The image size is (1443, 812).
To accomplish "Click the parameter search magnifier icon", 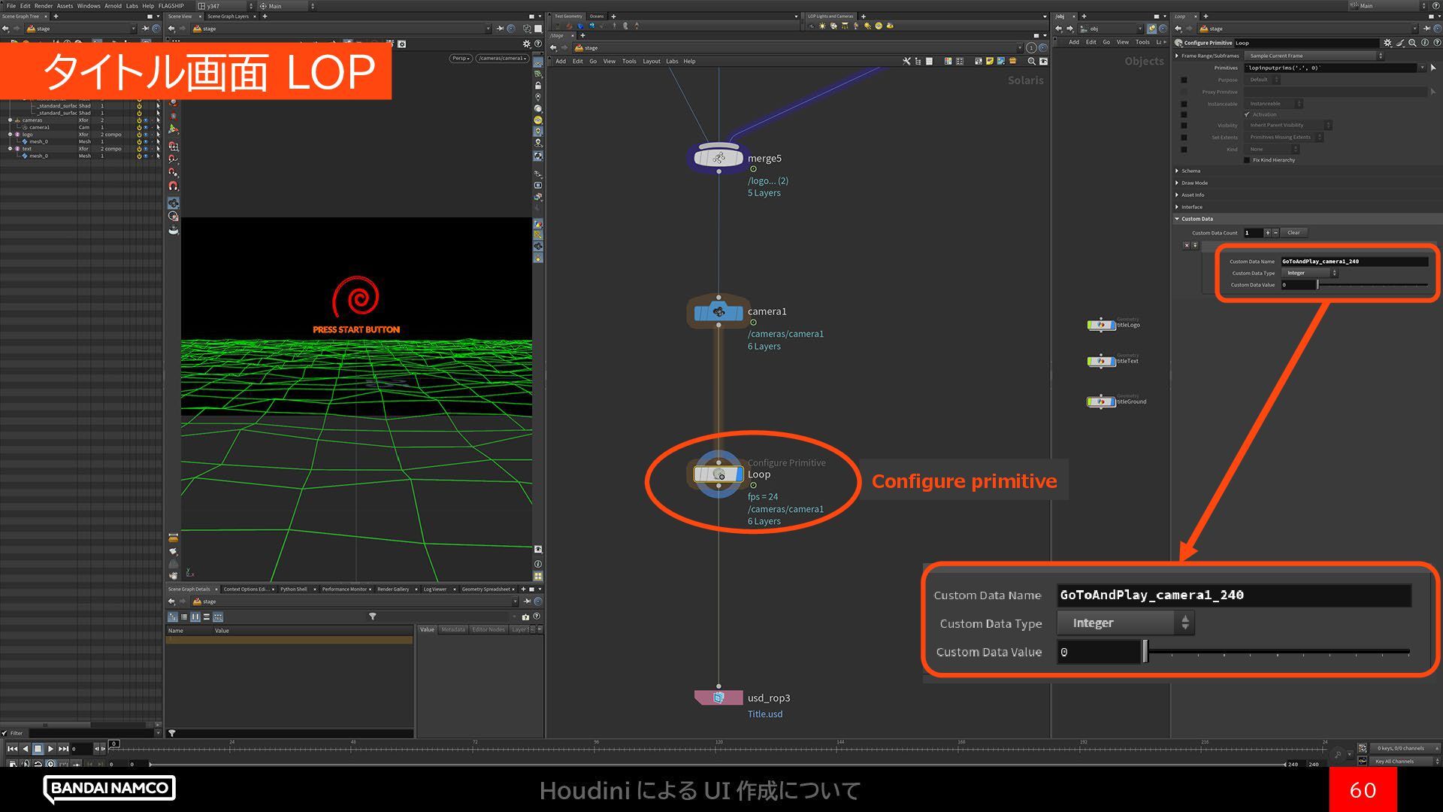I will click(1413, 43).
